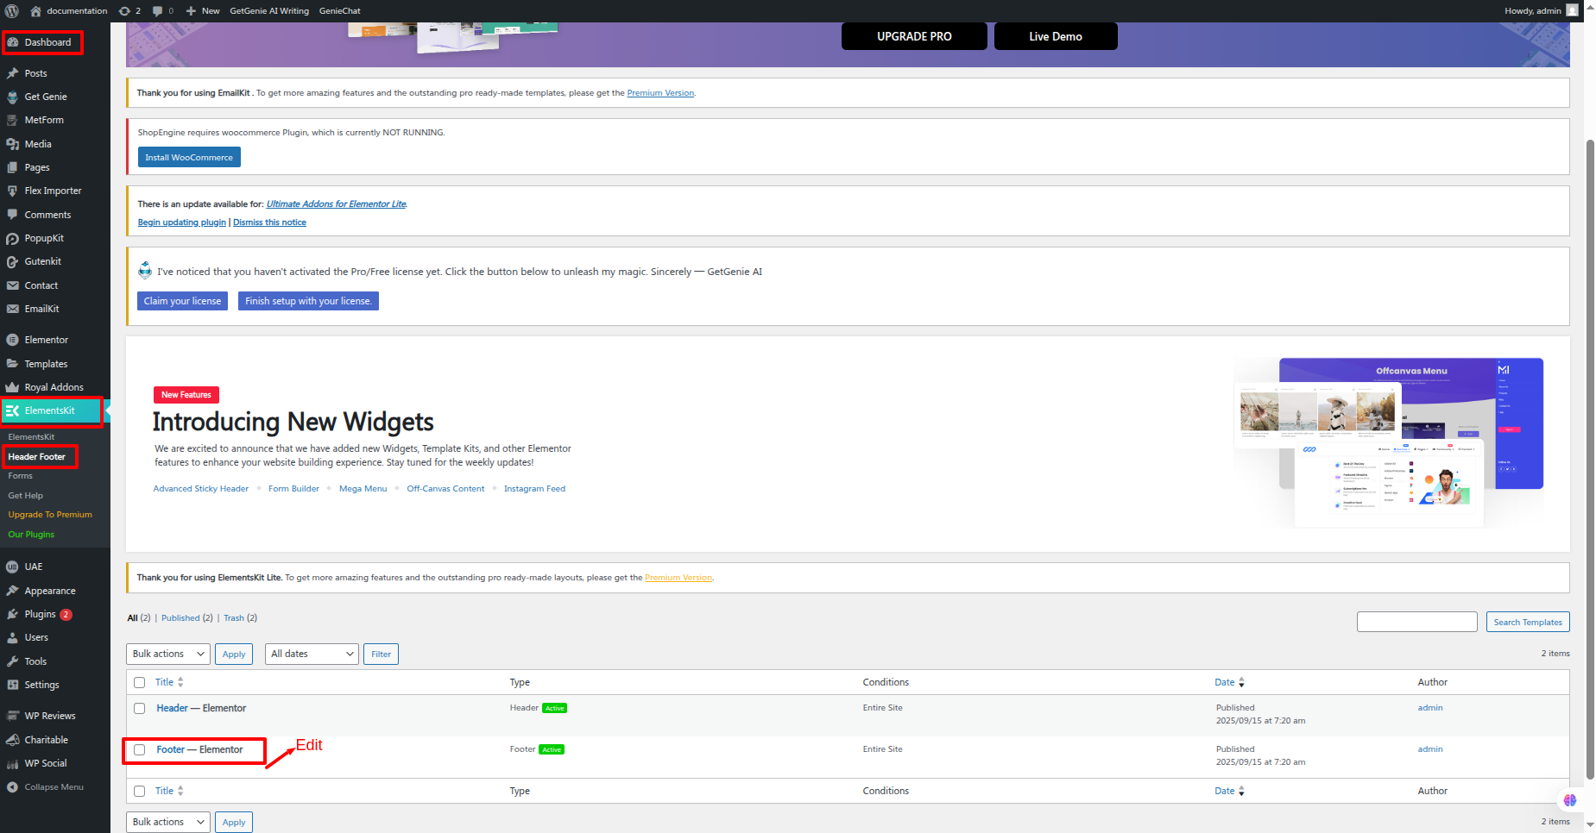Screen dimensions: 1596x833
Task: Focus the Search Templates text field
Action: tap(1416, 623)
